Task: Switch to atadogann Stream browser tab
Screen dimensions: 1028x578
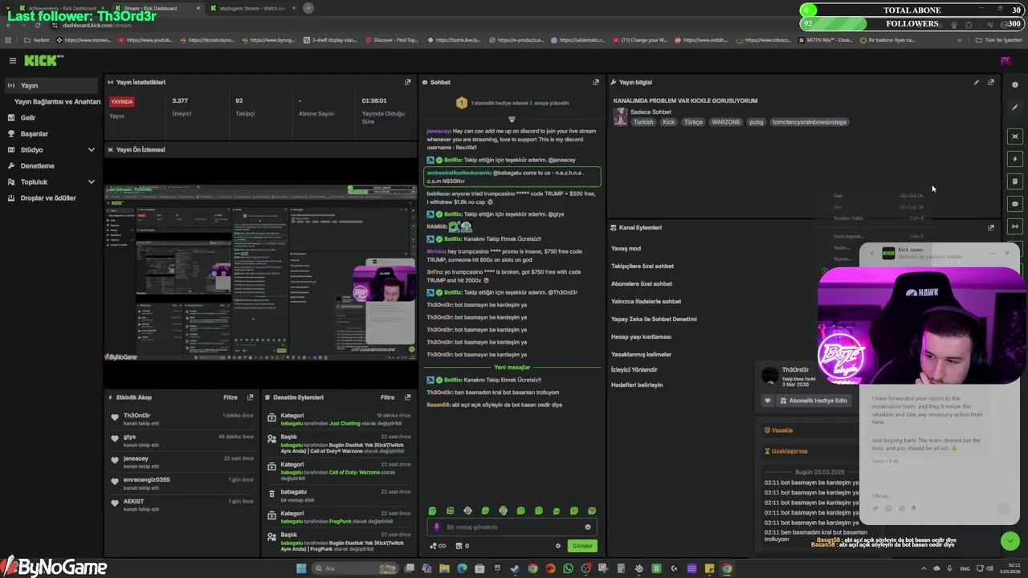Action: pyautogui.click(x=251, y=8)
